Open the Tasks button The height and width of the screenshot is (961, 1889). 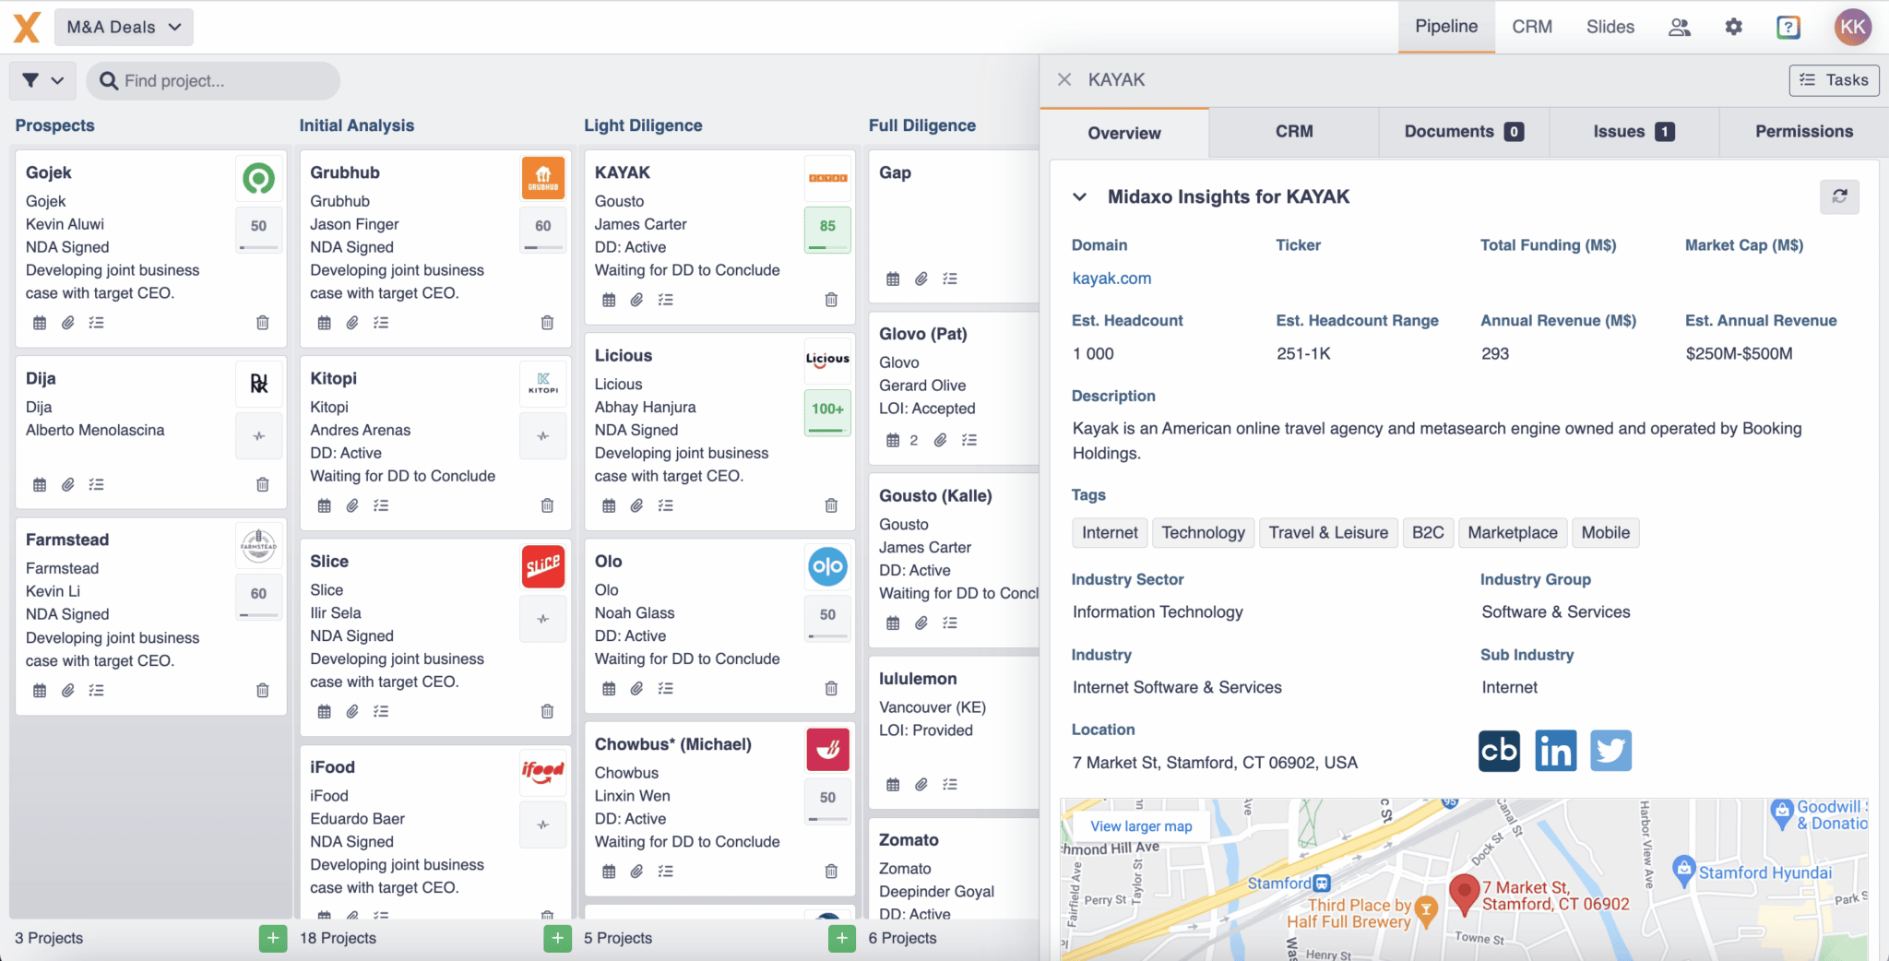pos(1834,80)
